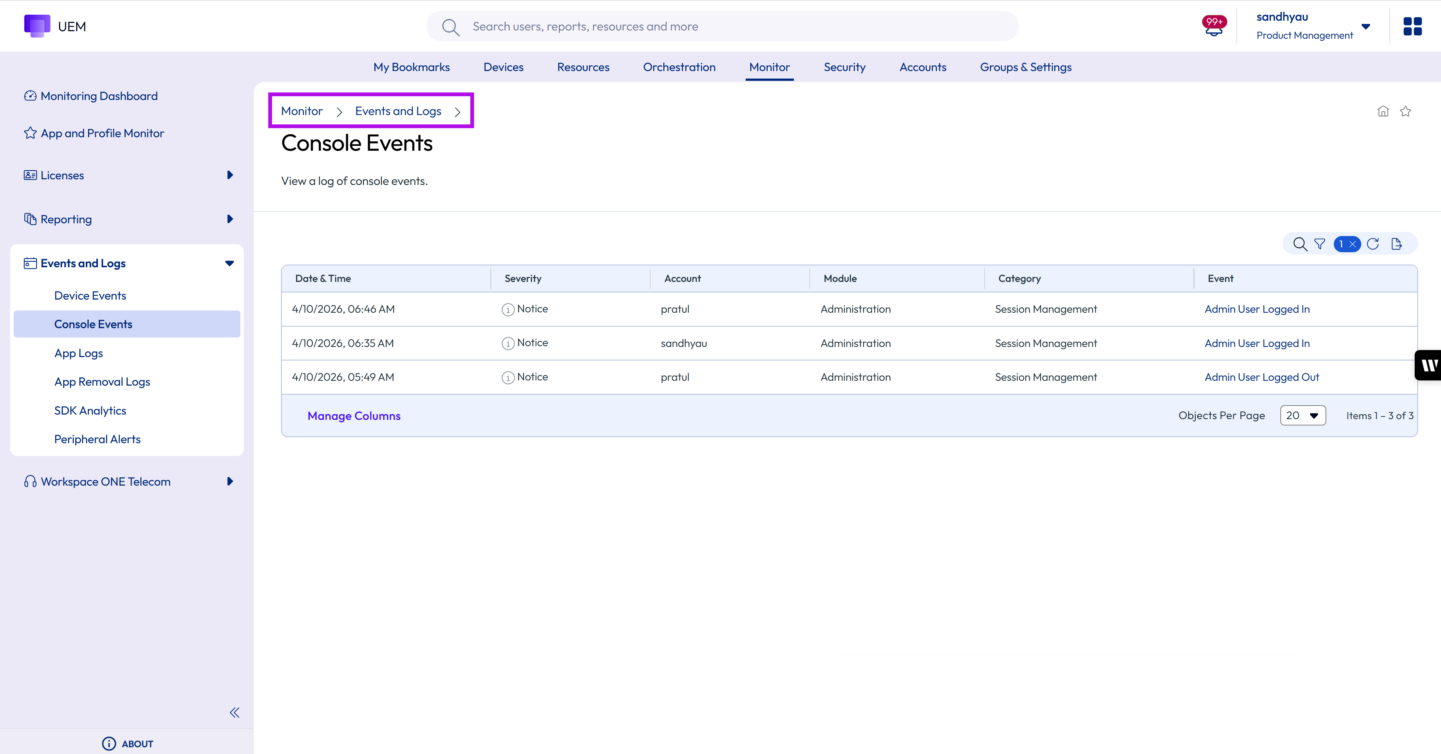Image resolution: width=1441 pixels, height=754 pixels.
Task: Open App Logs in the sidebar
Action: pyautogui.click(x=78, y=353)
